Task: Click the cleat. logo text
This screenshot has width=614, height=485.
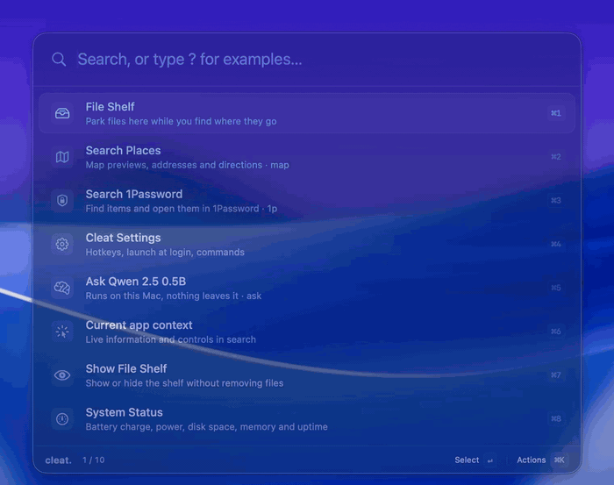Action: (x=59, y=460)
